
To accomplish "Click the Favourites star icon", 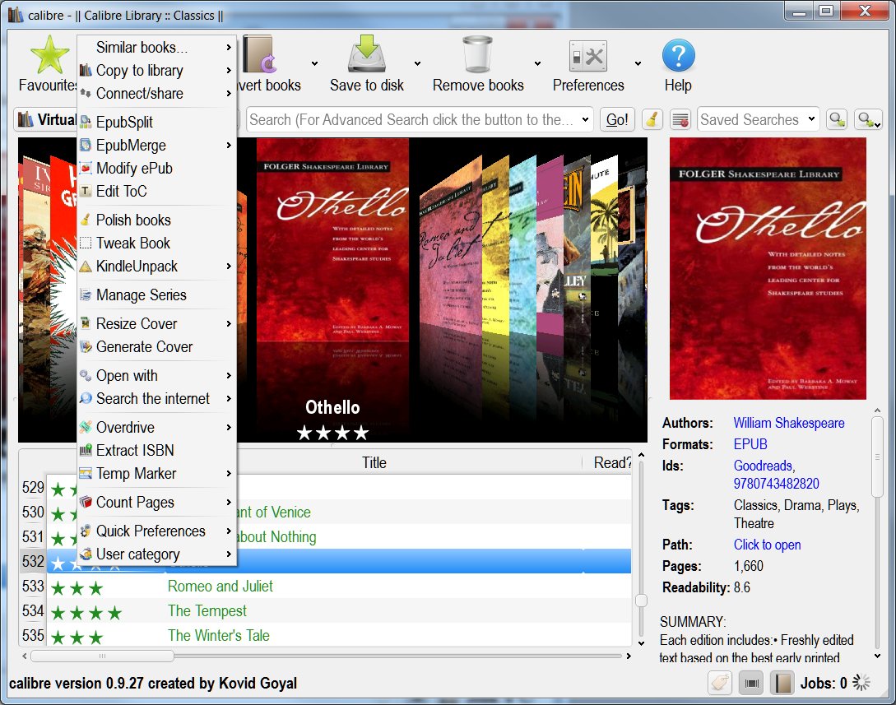I will pyautogui.click(x=49, y=55).
